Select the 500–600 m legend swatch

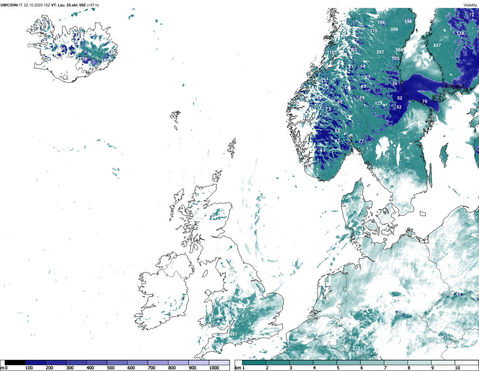click(x=117, y=362)
